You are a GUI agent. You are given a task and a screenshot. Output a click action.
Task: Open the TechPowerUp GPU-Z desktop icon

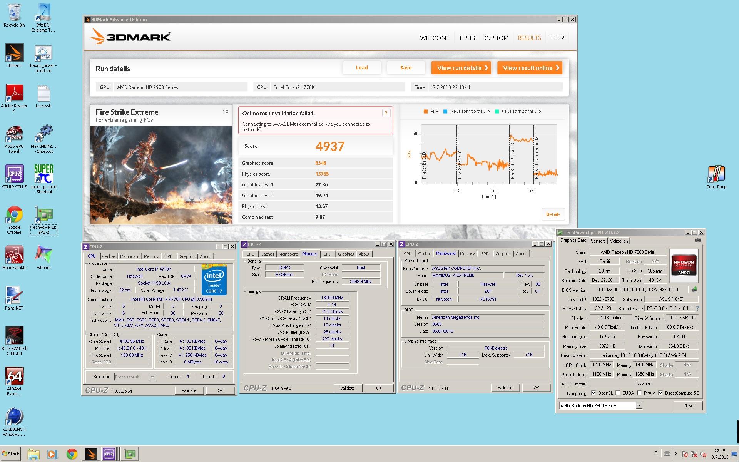[43, 220]
